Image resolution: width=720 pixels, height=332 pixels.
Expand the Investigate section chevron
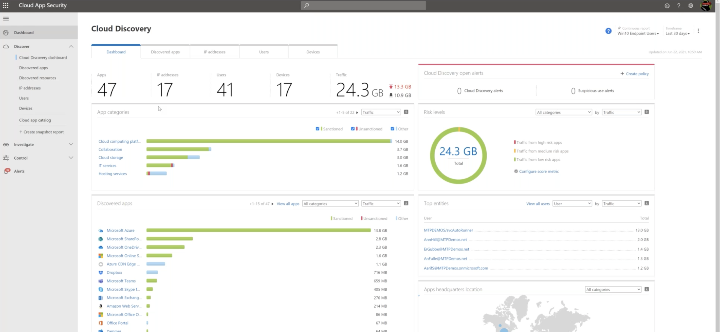click(x=71, y=144)
